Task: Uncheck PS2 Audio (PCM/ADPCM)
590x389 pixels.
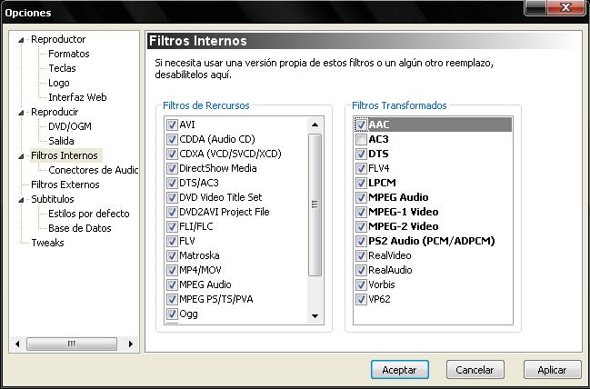Action: [361, 241]
